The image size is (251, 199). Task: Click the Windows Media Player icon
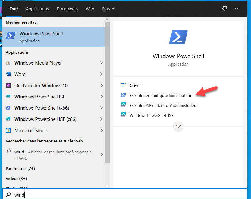(x=8, y=63)
